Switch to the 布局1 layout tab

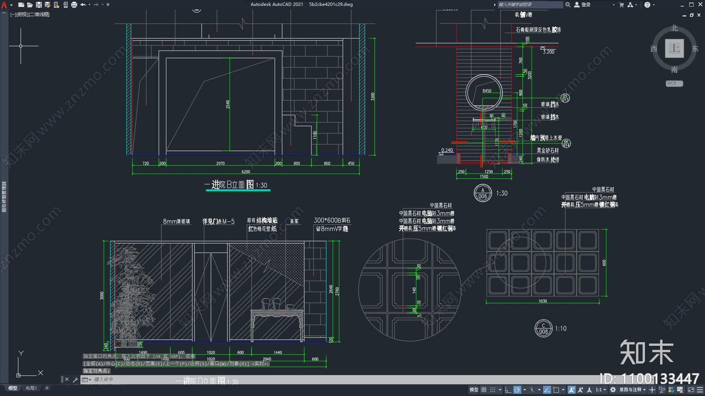31,388
